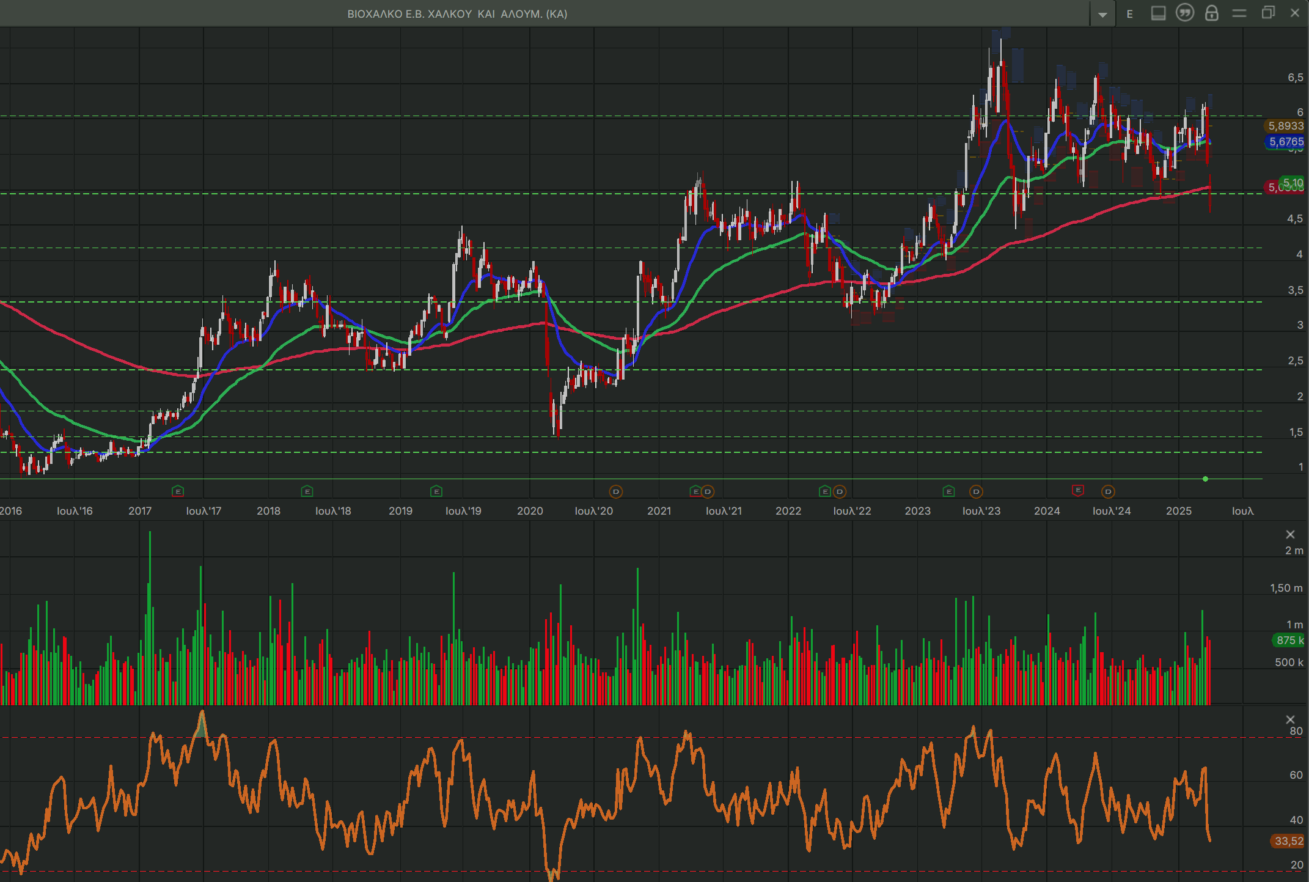Viewport: 1309px width, 882px height.
Task: Click the red 2024 earnings 'E' marker
Action: coord(1078,490)
